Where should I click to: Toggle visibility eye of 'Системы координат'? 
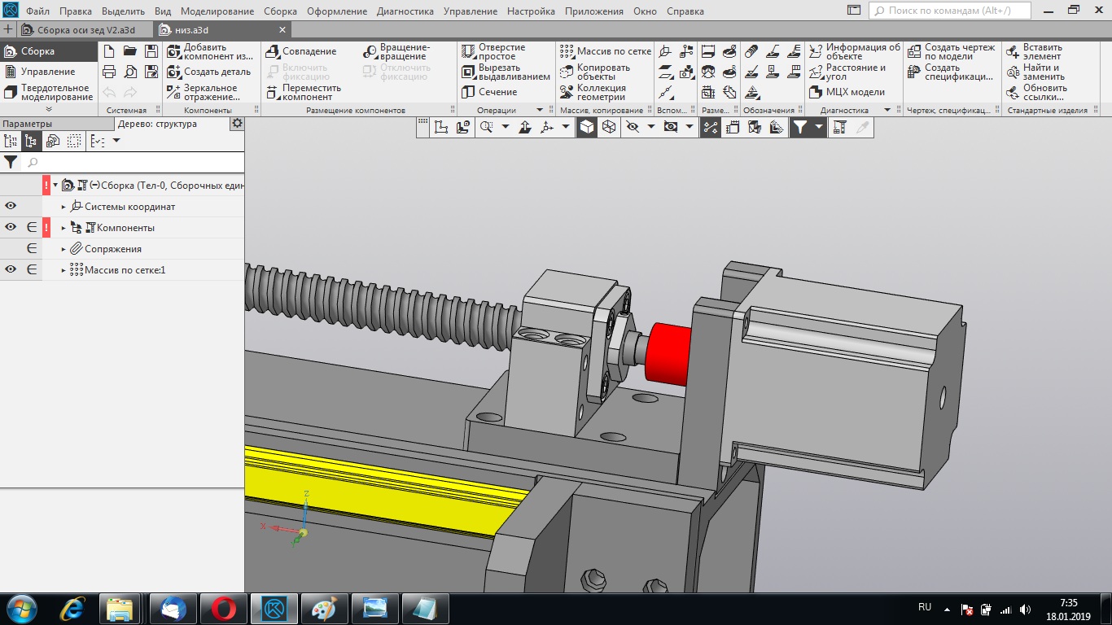(11, 207)
